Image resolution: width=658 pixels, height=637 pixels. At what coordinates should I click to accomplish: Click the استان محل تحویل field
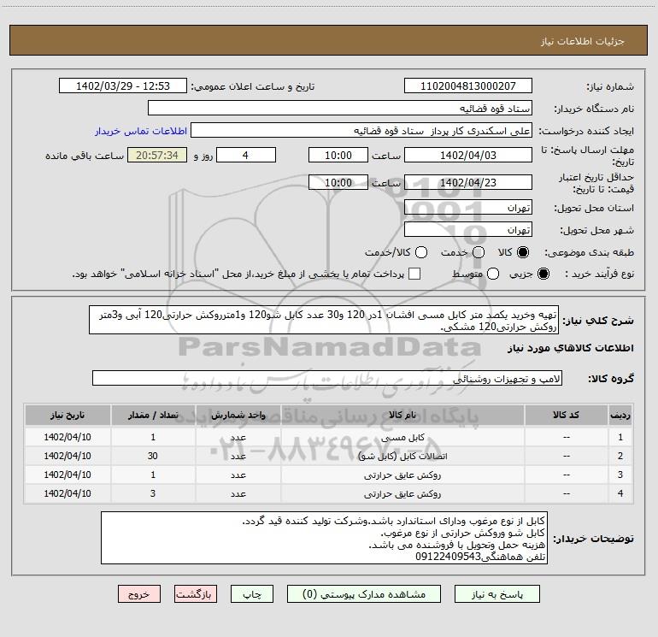point(467,207)
